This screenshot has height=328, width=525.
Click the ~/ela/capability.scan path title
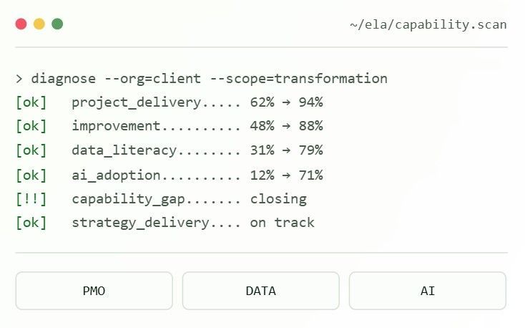click(x=428, y=25)
